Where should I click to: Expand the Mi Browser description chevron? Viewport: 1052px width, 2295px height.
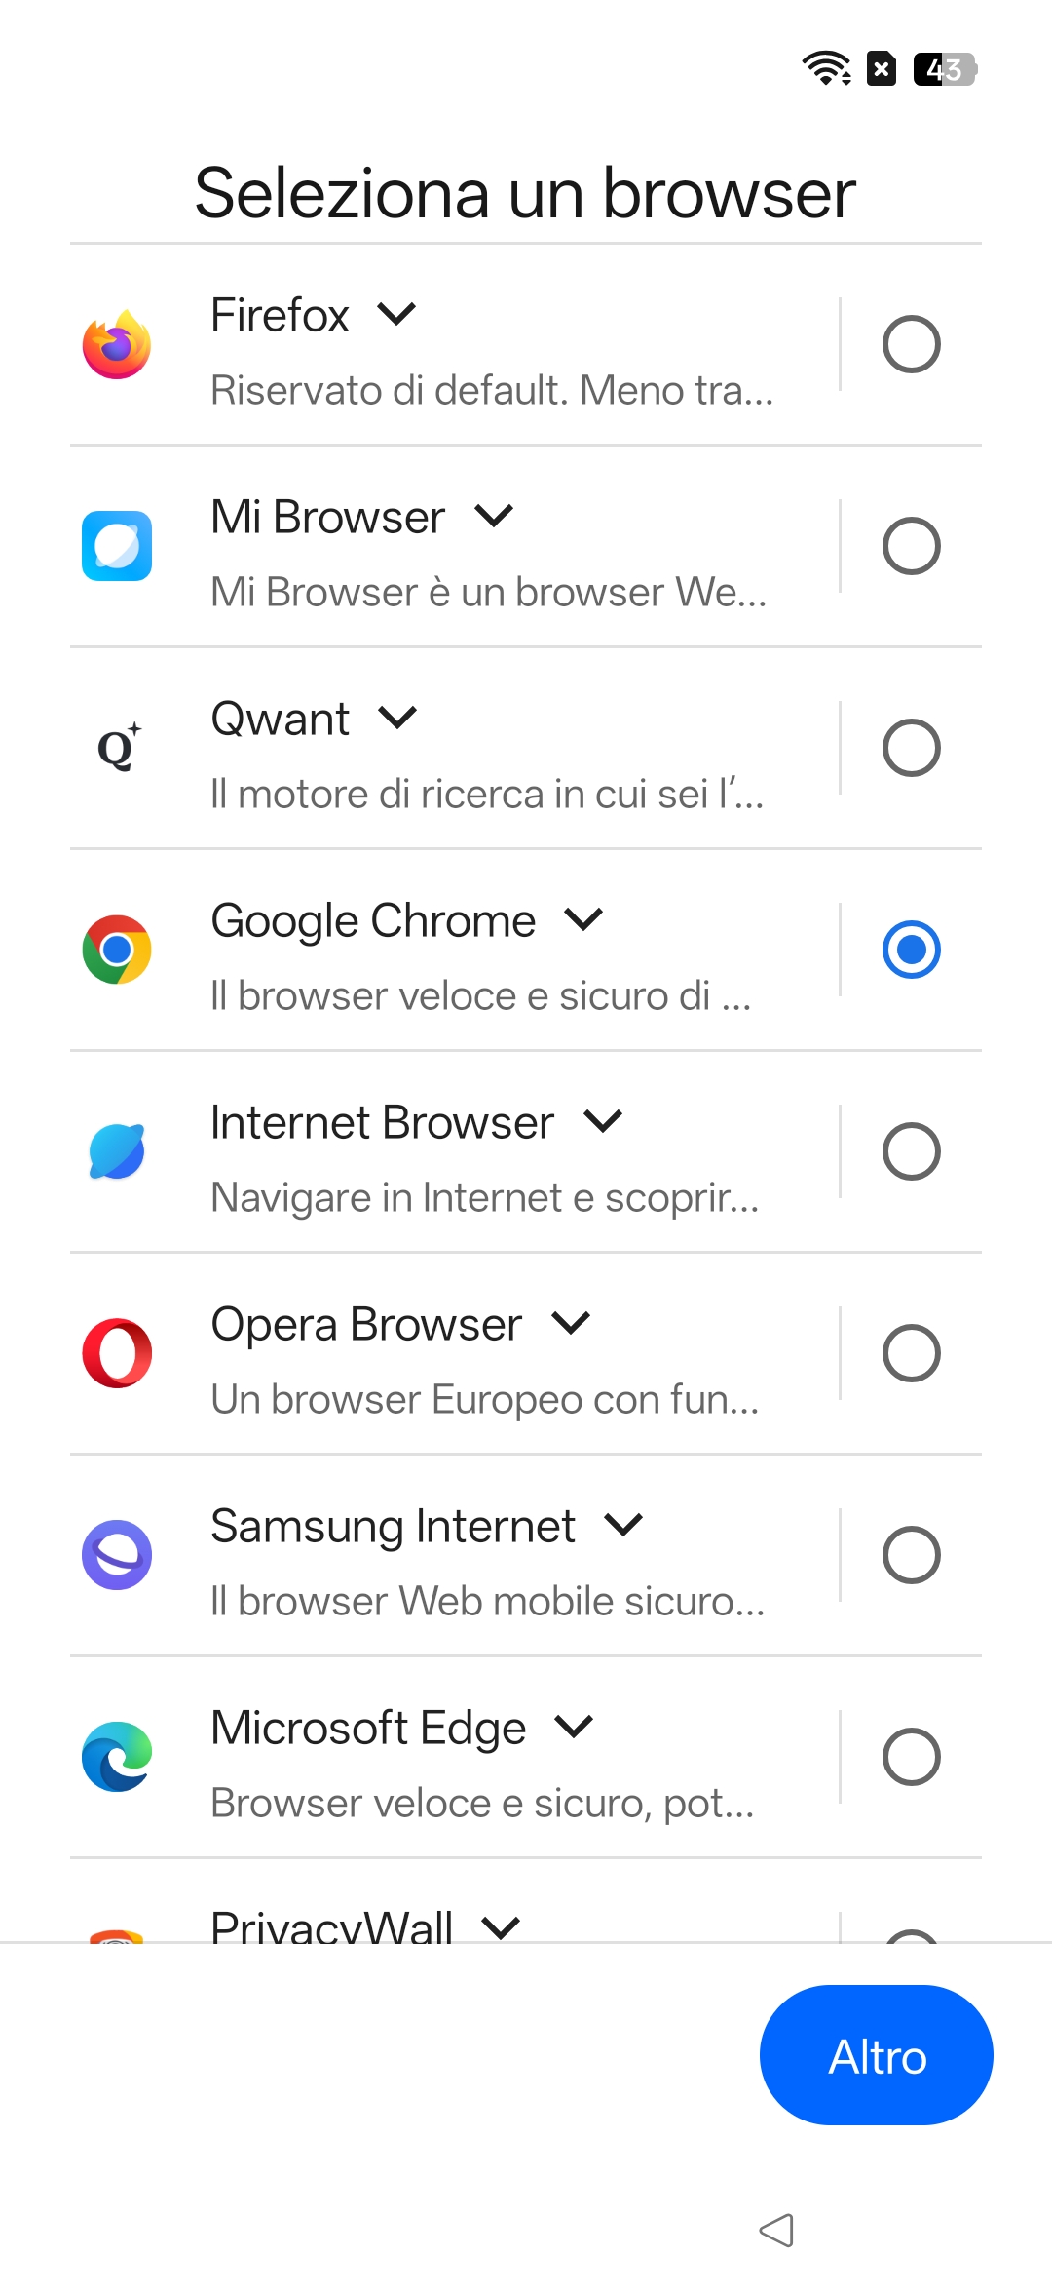tap(494, 516)
